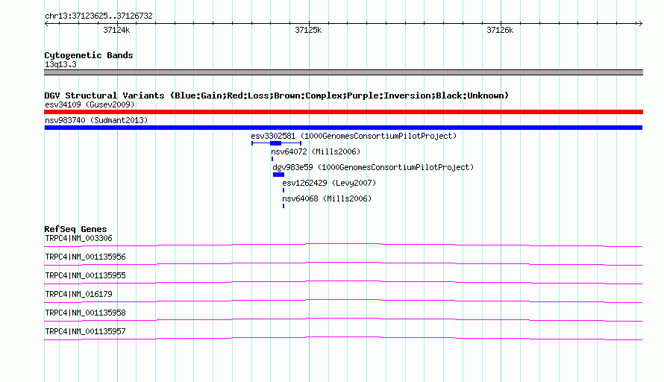Viewport: 664px width, 382px height.
Task: Open the TRPC4|NM_001135958 transcript label
Action: click(x=85, y=313)
